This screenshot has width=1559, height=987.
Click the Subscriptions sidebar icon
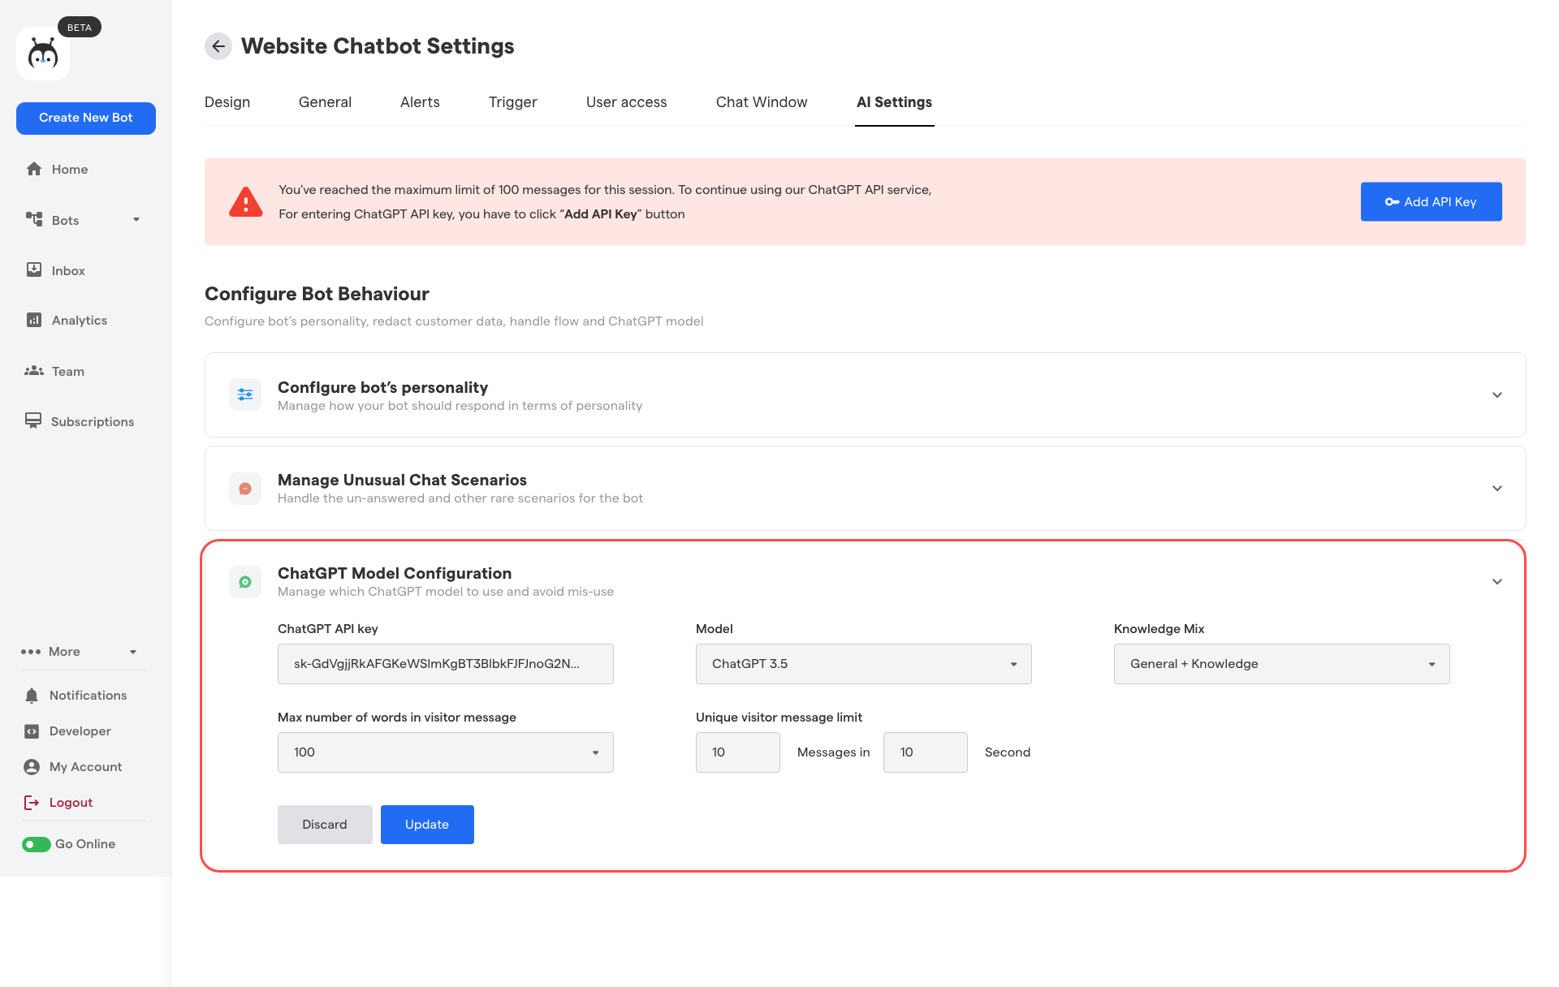tap(33, 421)
